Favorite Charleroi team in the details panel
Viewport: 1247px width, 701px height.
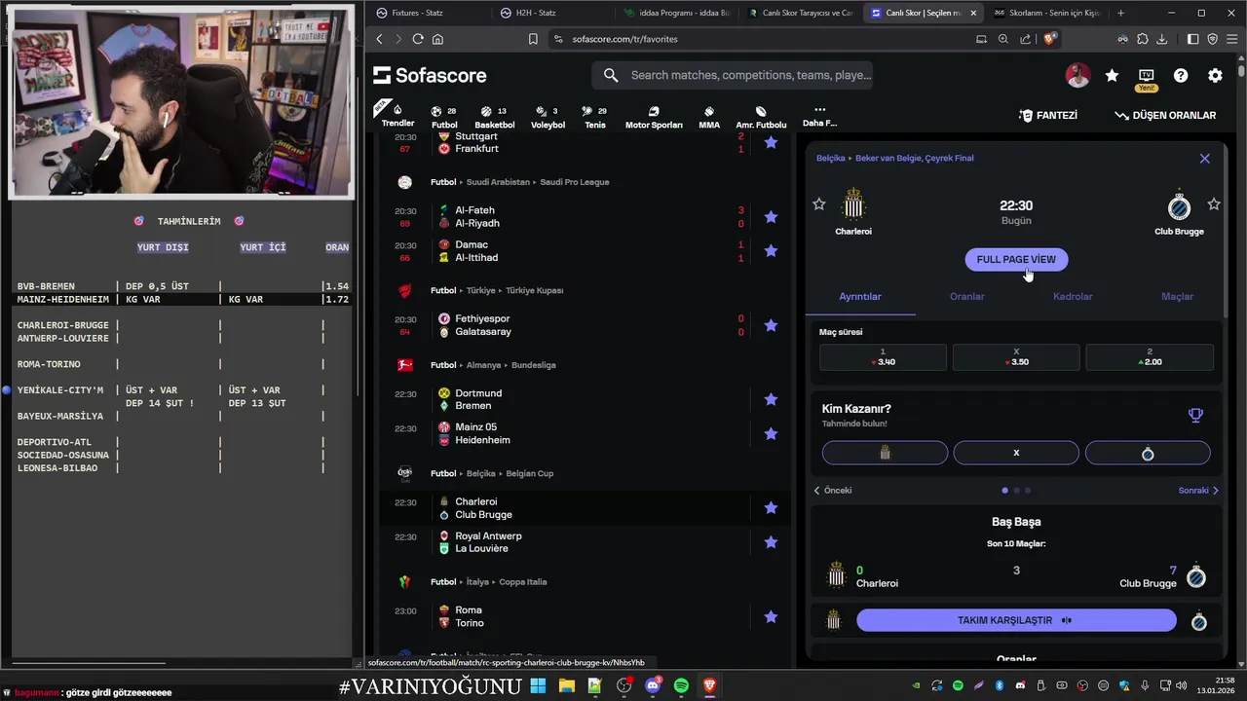point(819,203)
